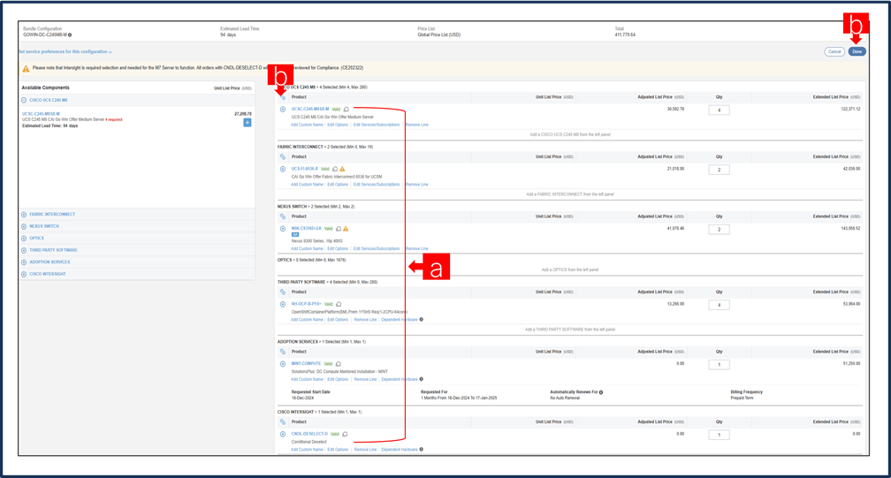Click the Done button

pyautogui.click(x=857, y=51)
